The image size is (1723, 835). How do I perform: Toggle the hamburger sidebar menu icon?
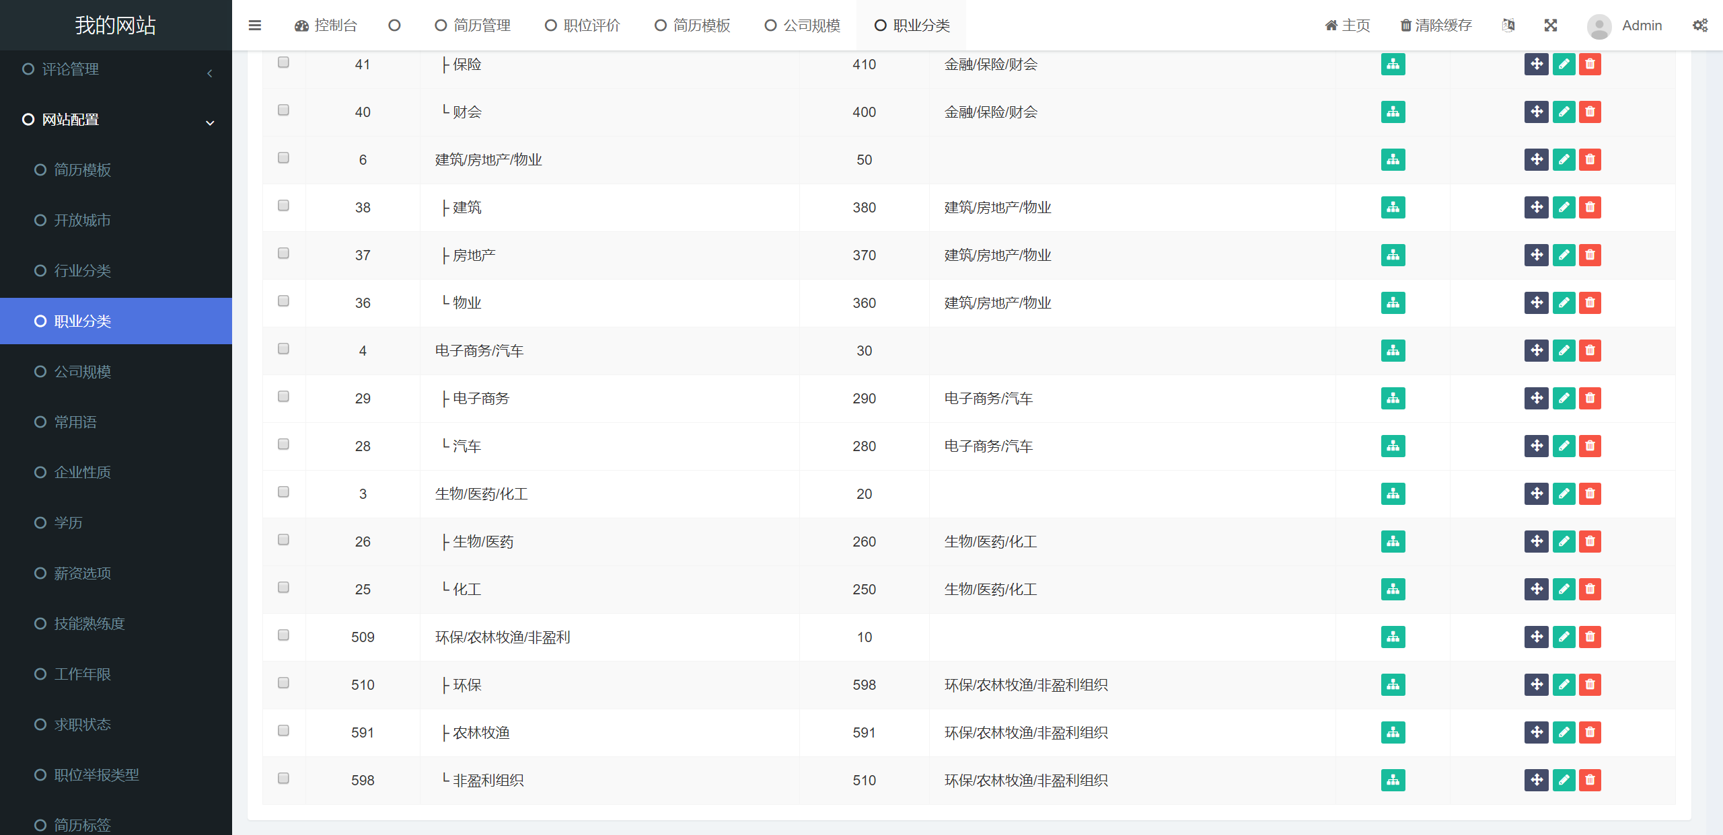(254, 26)
